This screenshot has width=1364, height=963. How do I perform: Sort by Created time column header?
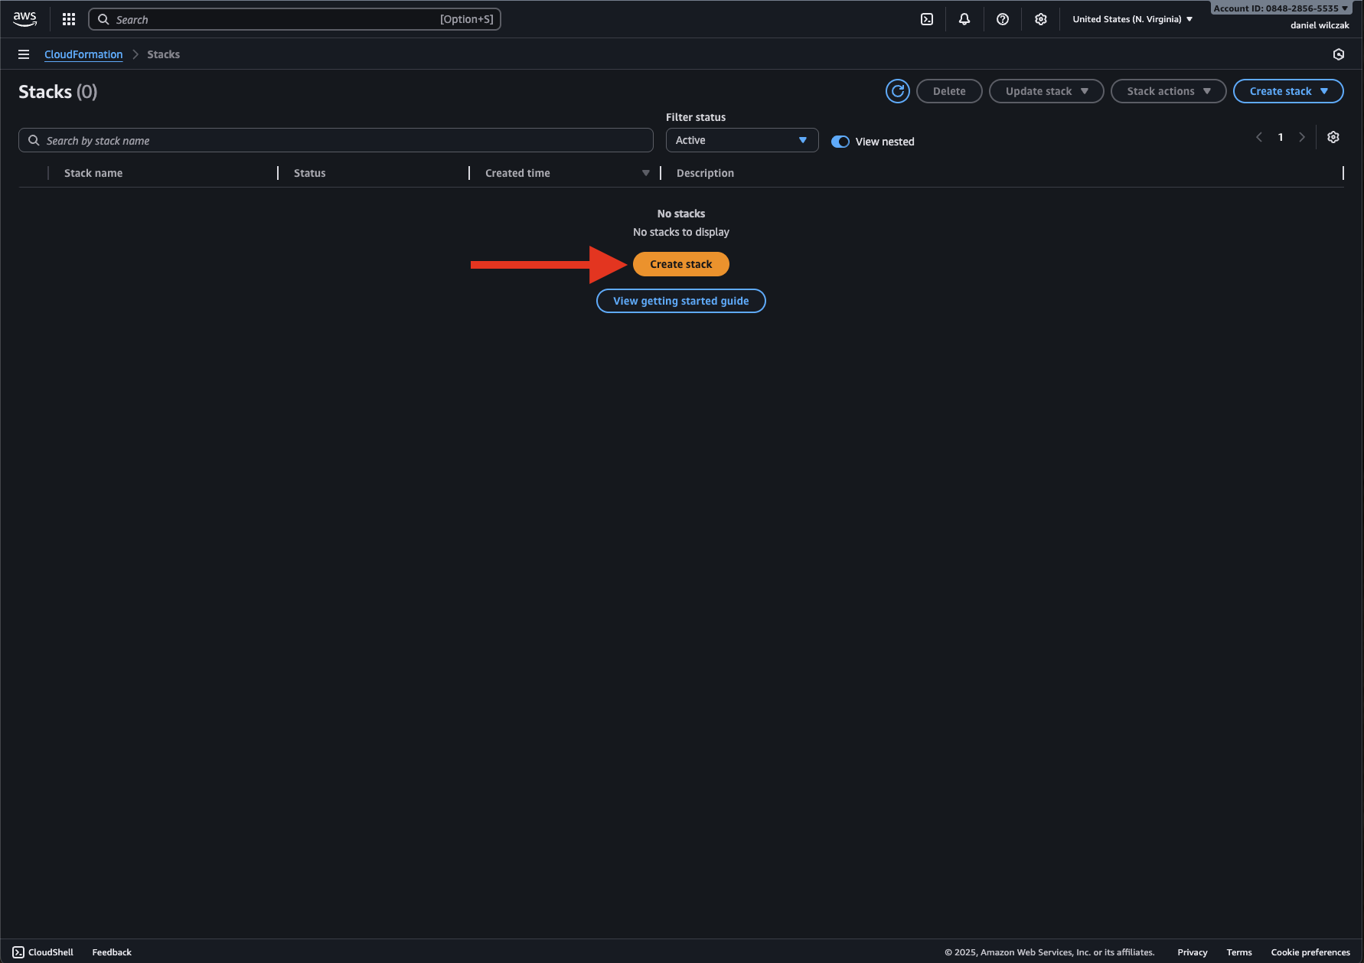point(517,173)
